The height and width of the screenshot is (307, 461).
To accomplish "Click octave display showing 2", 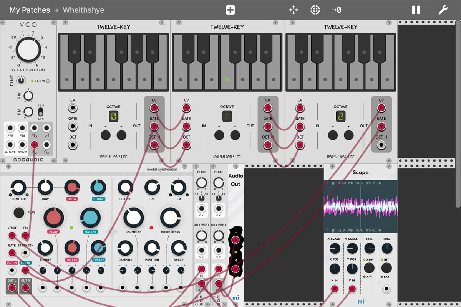I will click(340, 117).
